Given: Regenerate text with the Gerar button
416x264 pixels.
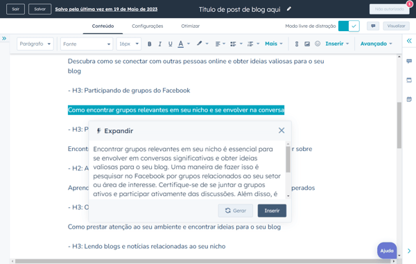Looking at the screenshot, I should pos(235,211).
